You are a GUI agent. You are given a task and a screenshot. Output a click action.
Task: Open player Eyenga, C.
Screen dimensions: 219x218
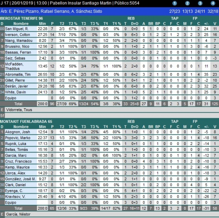[x=14, y=191]
